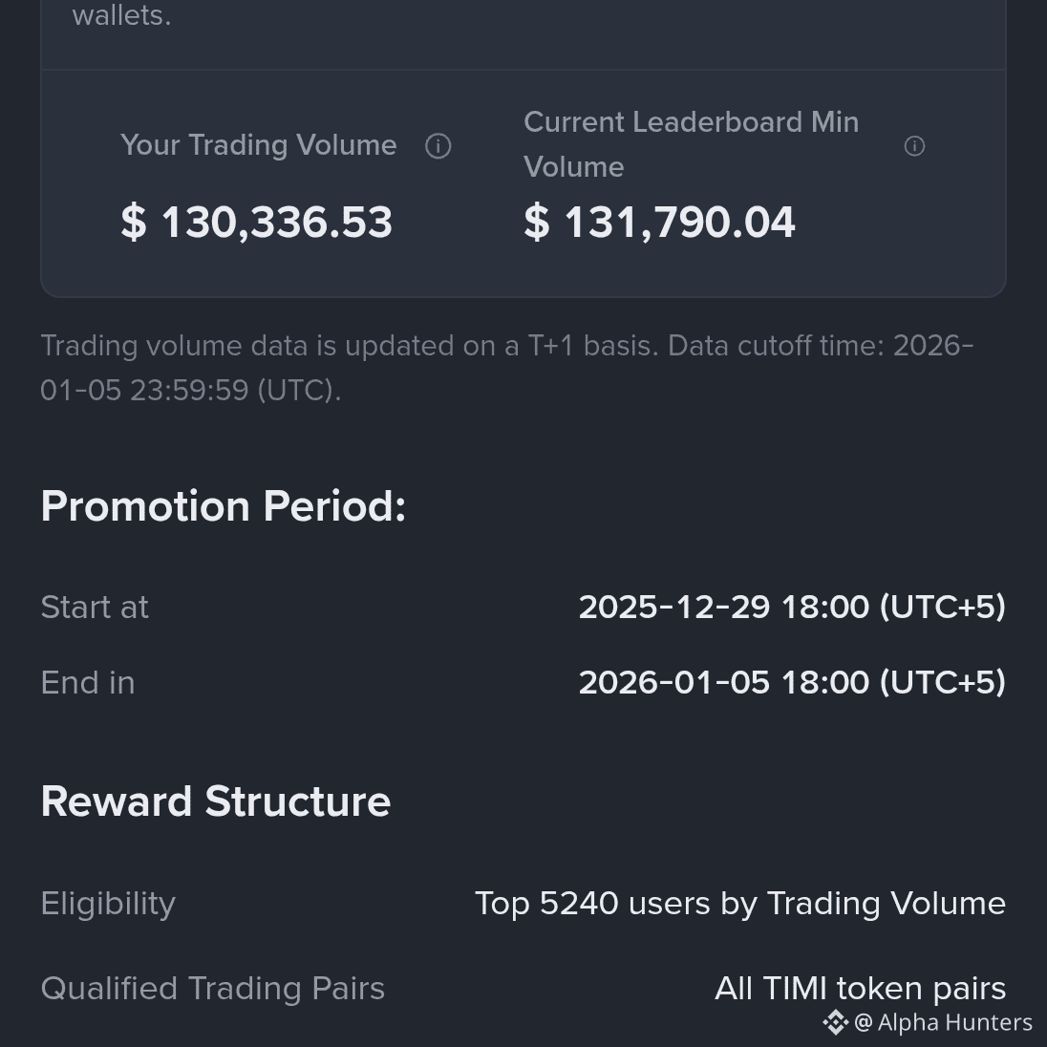
Task: Open the @ Alpha Hunters watermark text
Action: 943,1022
